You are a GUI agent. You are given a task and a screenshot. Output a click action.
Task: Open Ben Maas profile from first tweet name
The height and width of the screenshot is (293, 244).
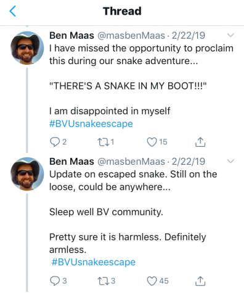tap(71, 35)
